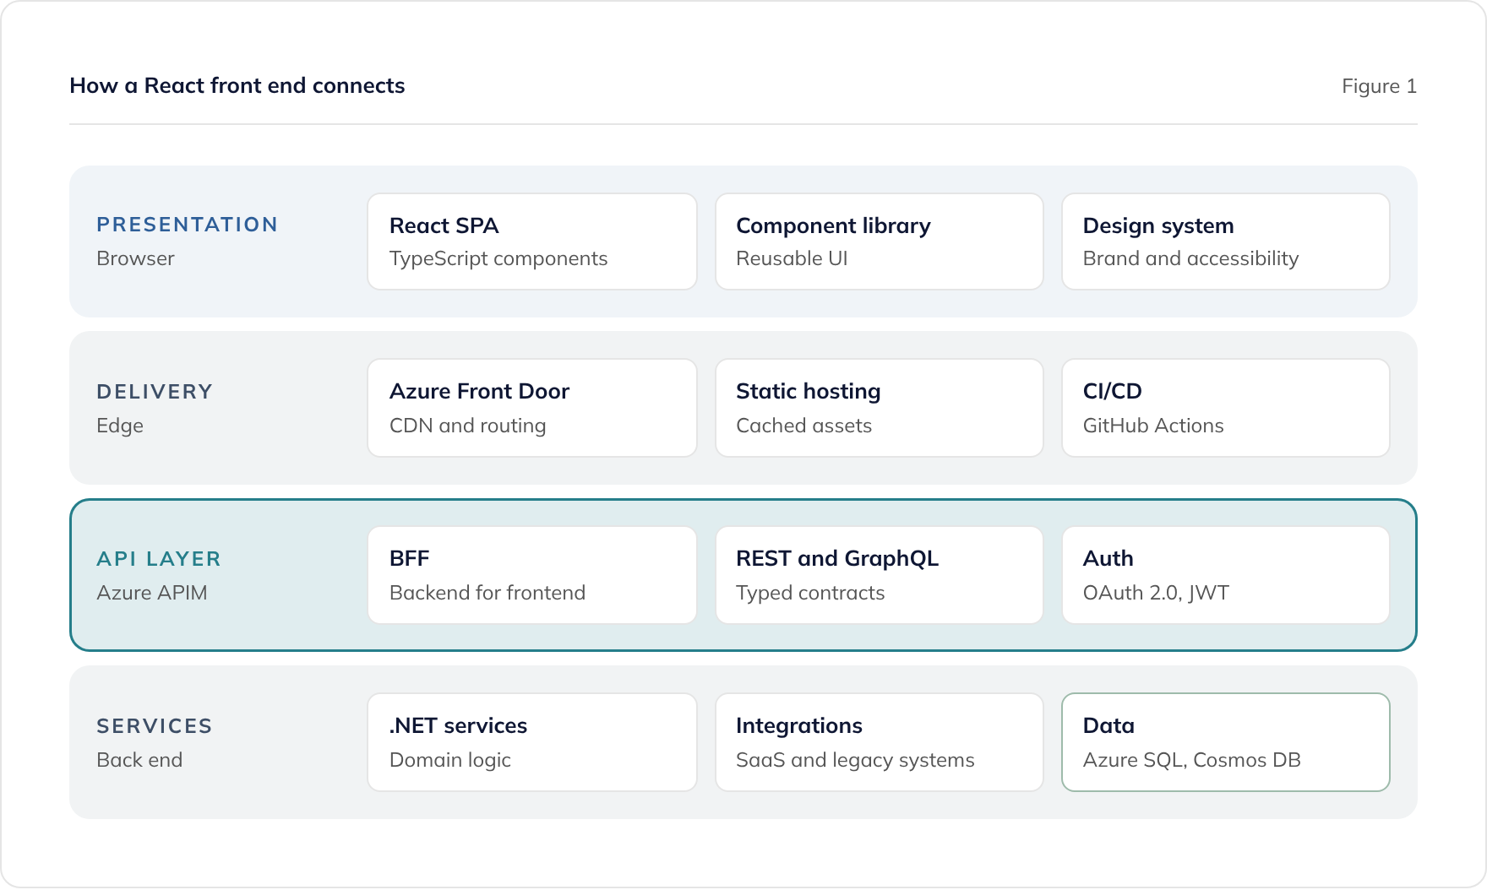Click the 'SaaS and legacy systems' text
The width and height of the screenshot is (1487, 890).
(855, 761)
